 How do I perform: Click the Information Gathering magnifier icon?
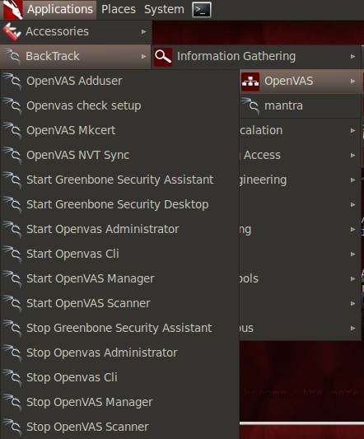(163, 57)
